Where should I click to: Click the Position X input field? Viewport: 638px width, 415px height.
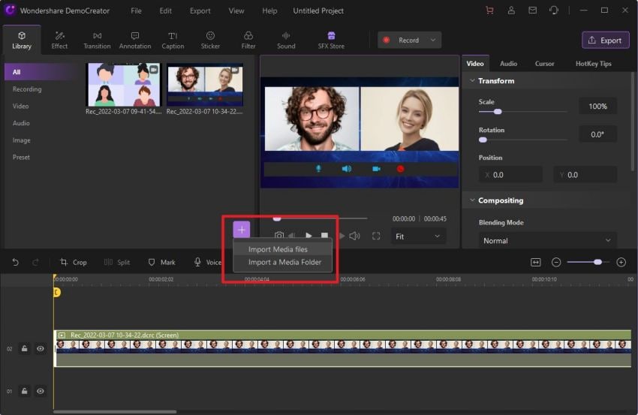(510, 175)
